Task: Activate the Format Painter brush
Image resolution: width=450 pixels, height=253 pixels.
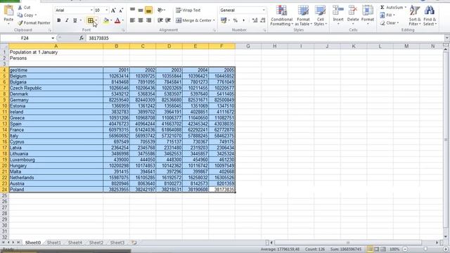Action: [x=34, y=22]
